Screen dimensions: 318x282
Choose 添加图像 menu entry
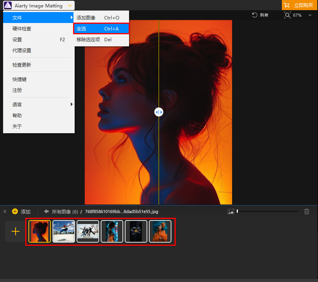point(101,18)
